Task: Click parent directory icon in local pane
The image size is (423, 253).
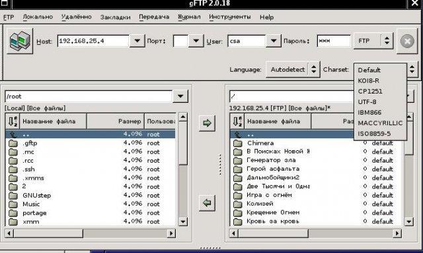Action: pyautogui.click(x=13, y=134)
